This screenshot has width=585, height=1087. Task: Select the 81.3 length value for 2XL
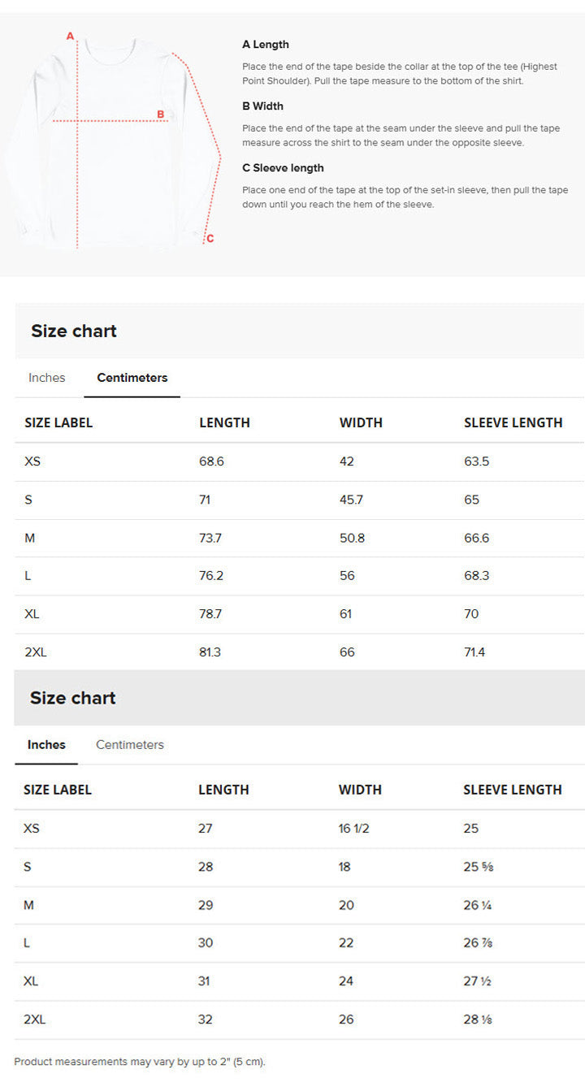point(210,652)
